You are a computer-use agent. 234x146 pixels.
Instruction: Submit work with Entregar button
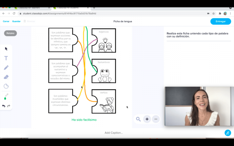click(221, 21)
